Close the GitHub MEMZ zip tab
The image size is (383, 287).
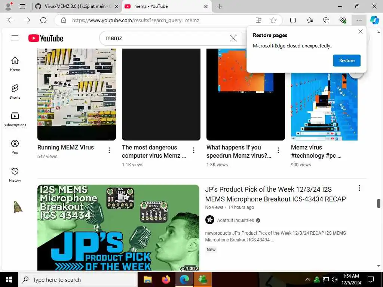pos(117,7)
